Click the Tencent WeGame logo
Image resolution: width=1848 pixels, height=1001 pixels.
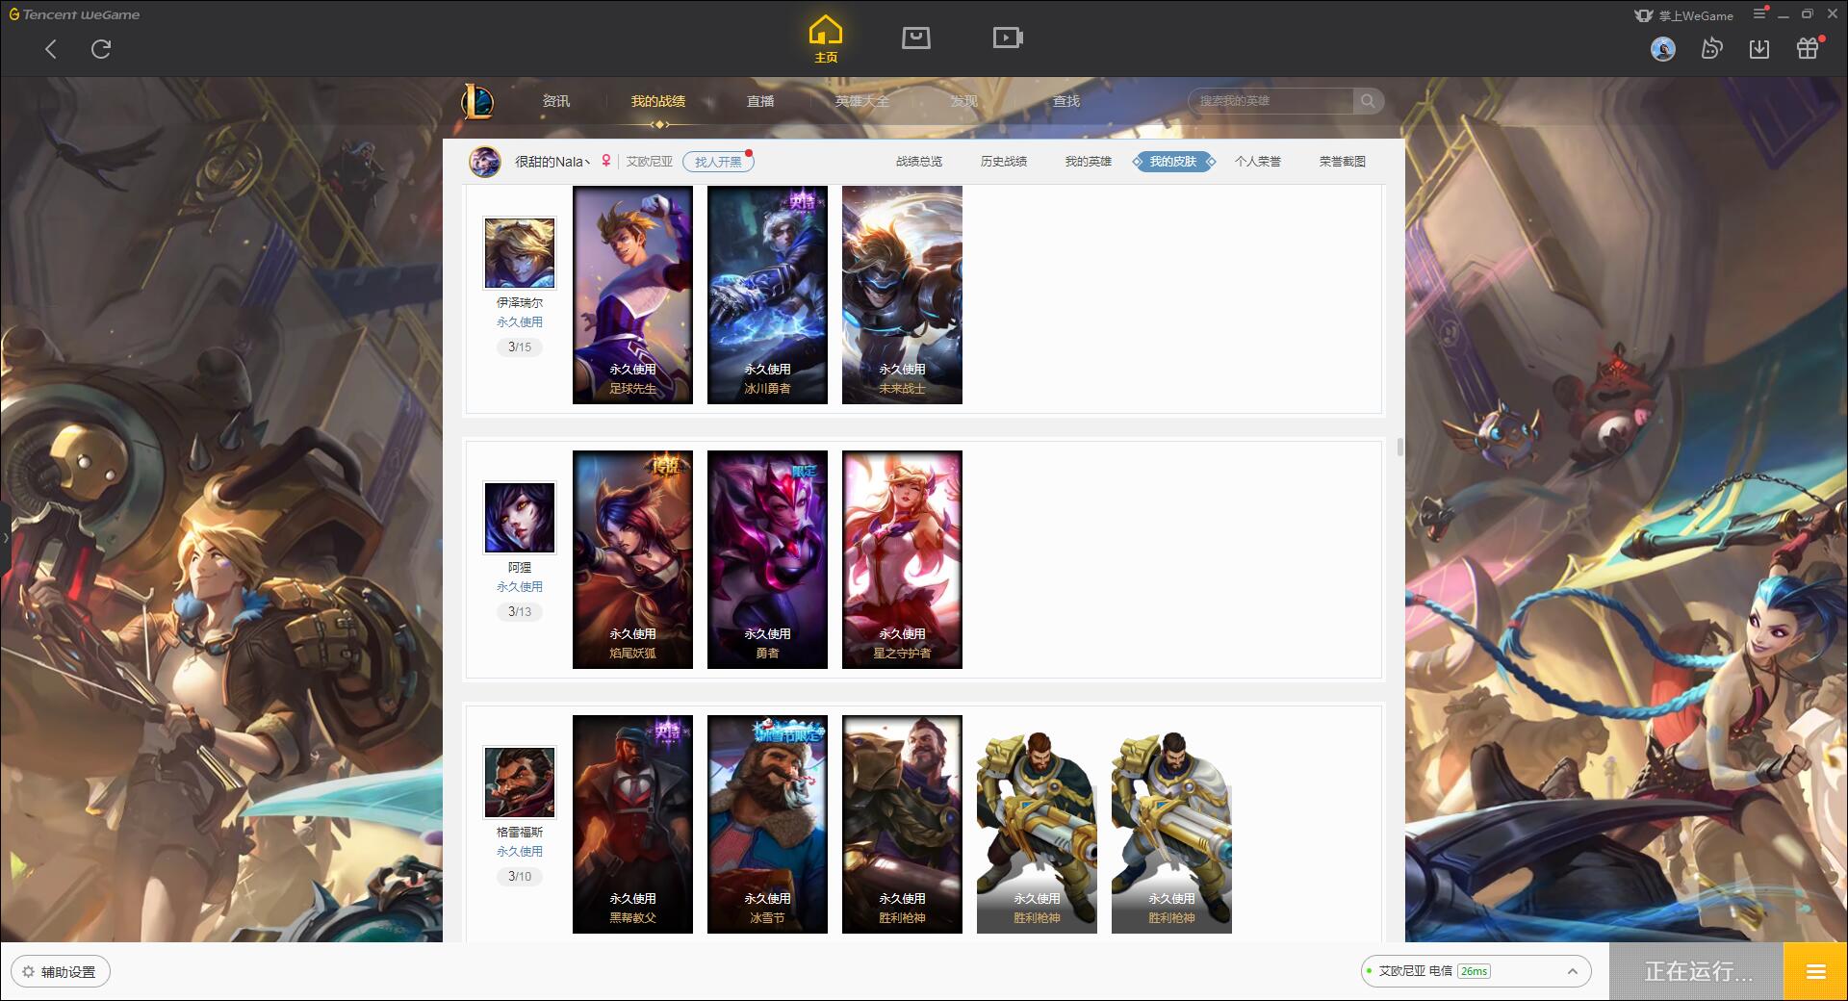tap(75, 14)
